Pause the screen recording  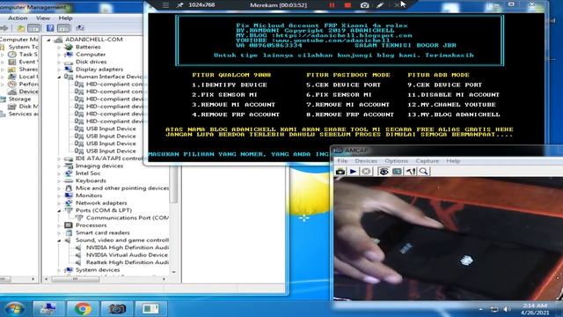click(x=332, y=5)
